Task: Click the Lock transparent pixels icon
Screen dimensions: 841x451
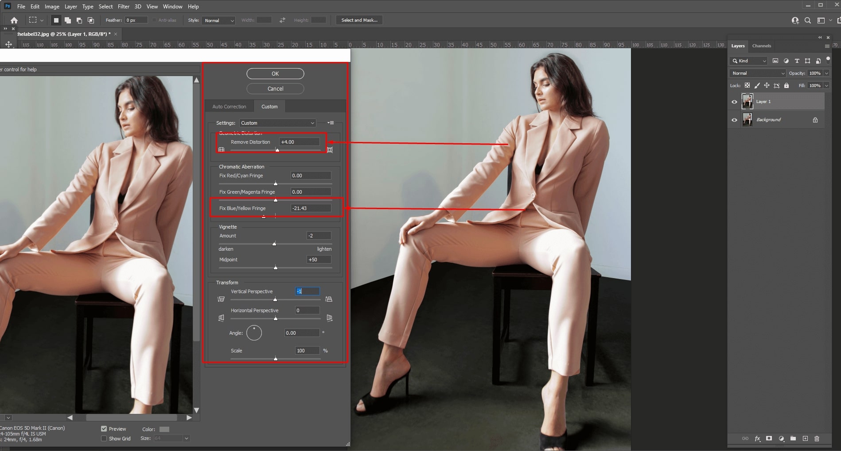Action: [x=747, y=85]
